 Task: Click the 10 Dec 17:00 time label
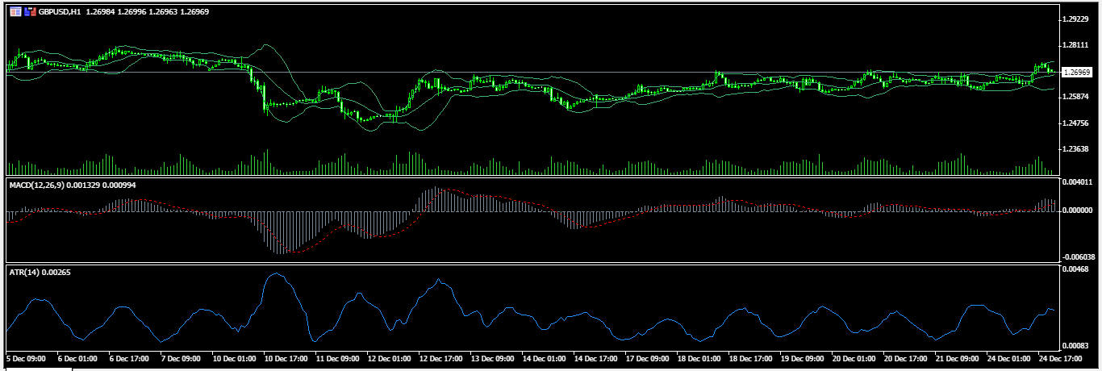(285, 357)
